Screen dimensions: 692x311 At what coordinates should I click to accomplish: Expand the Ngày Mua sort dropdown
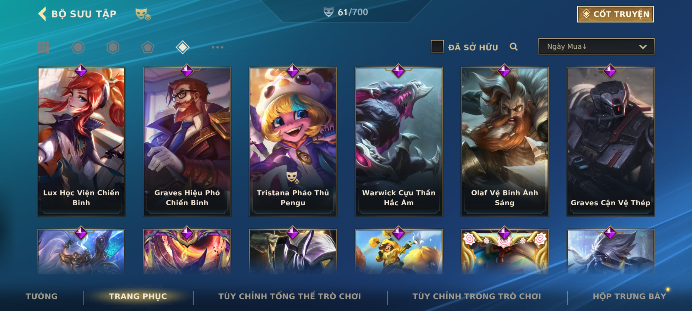tap(596, 47)
